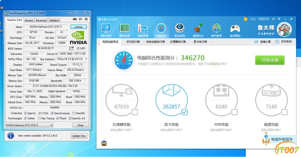Switch to the Graphics Card tab
Image resolution: width=301 pixels, height=157 pixels.
[14, 20]
